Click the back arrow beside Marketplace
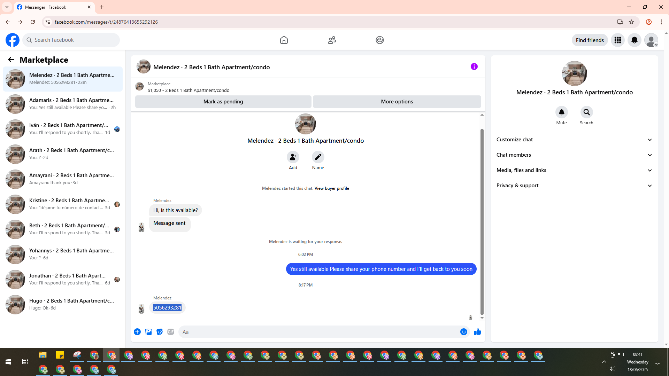 11,60
